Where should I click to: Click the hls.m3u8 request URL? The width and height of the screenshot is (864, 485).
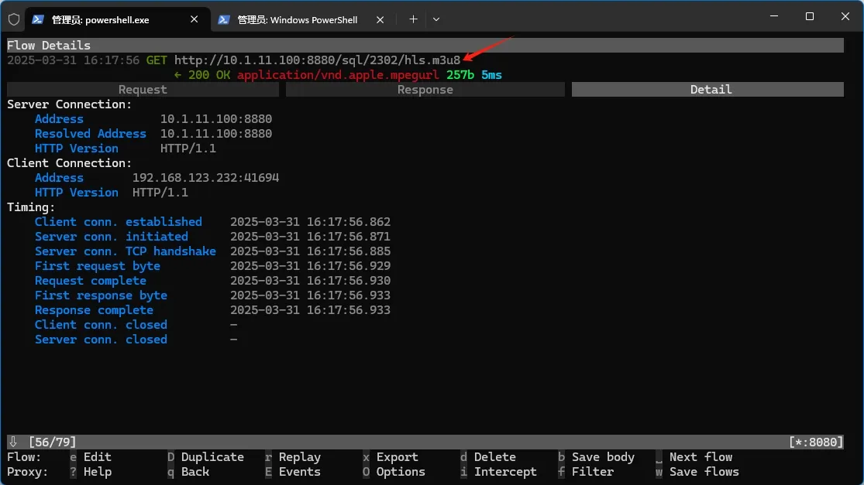point(317,60)
